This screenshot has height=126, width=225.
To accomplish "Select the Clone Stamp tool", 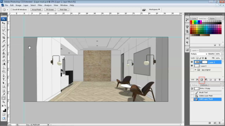I will point(4,53).
